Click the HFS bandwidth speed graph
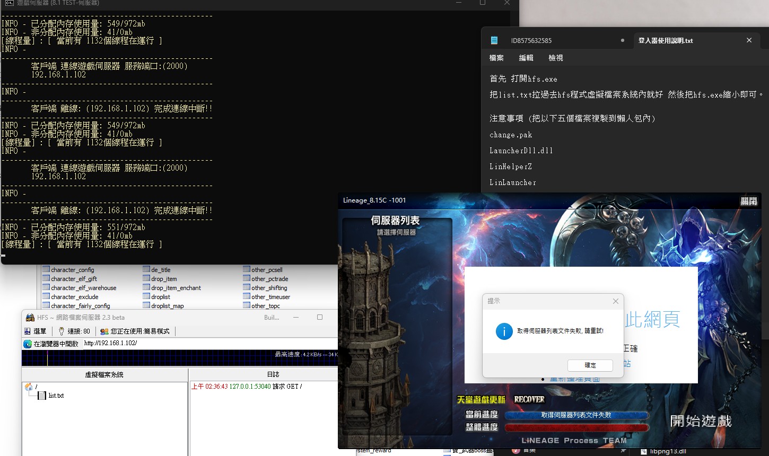Screen dimensions: 769x456 180,358
